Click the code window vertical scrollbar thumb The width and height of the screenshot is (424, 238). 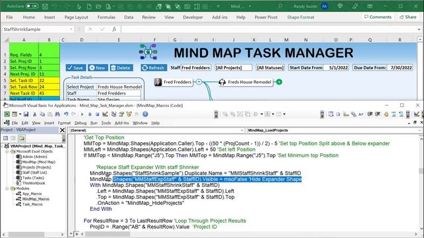point(421,171)
